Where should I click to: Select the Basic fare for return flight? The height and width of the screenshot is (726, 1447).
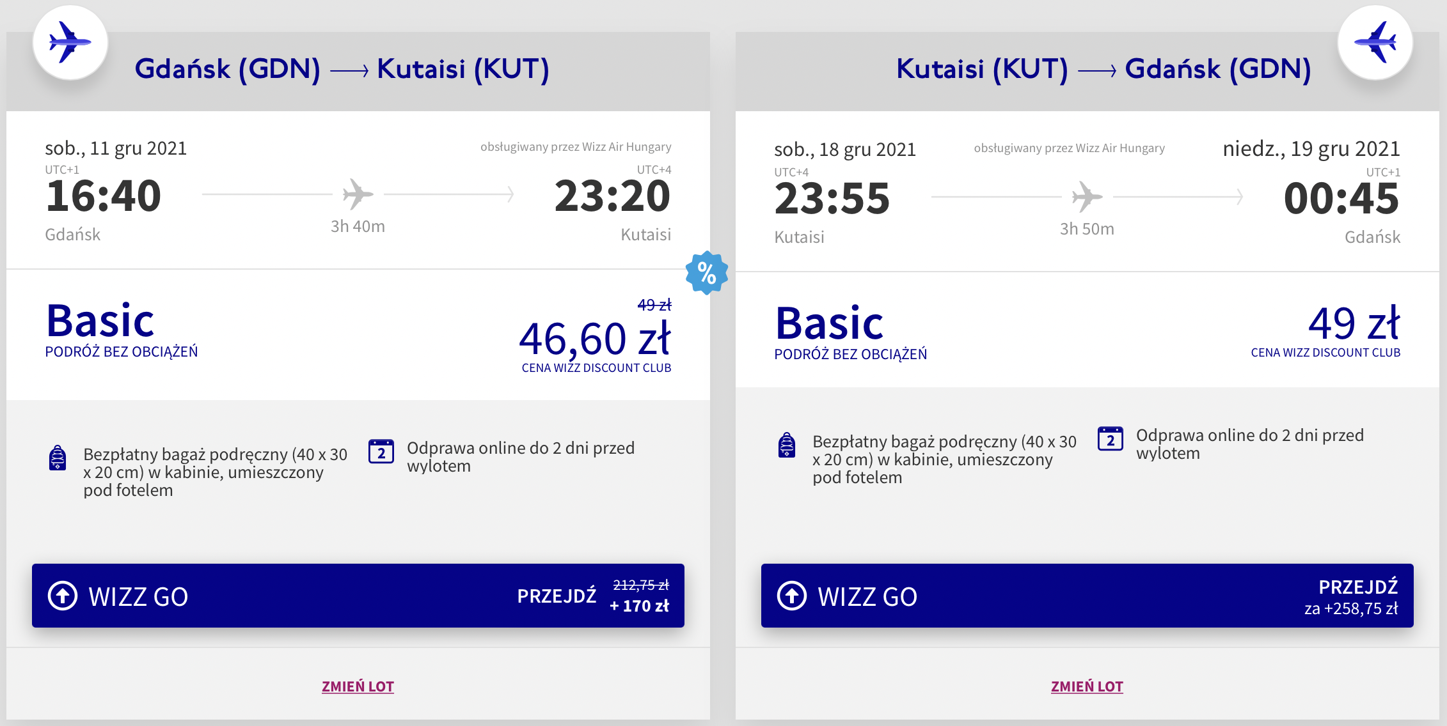tap(830, 323)
